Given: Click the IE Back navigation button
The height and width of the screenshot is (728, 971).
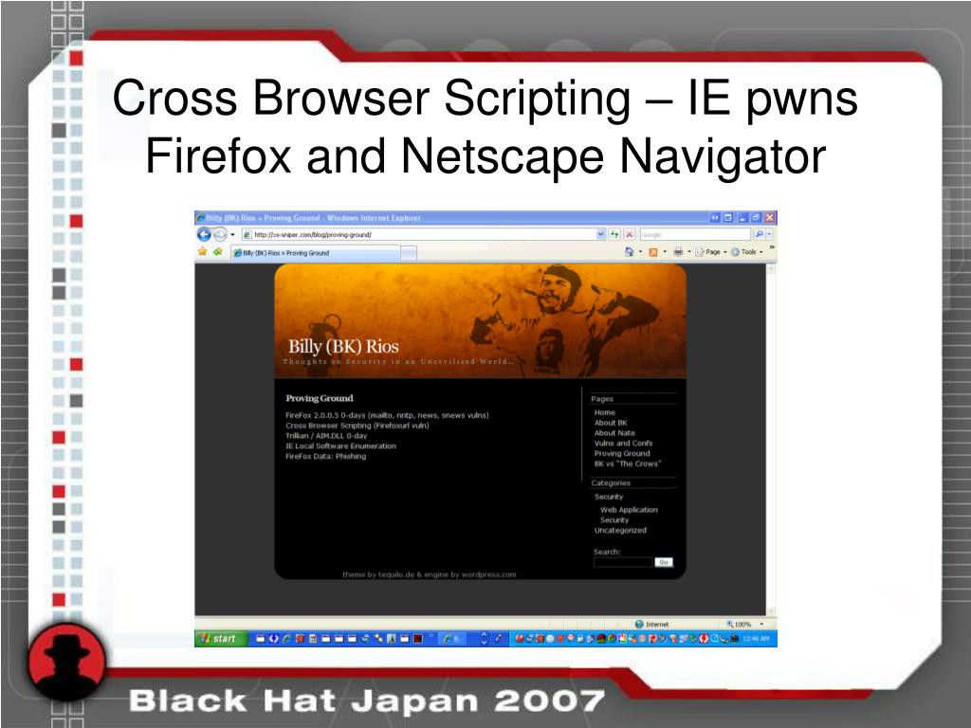Looking at the screenshot, I should [x=204, y=235].
